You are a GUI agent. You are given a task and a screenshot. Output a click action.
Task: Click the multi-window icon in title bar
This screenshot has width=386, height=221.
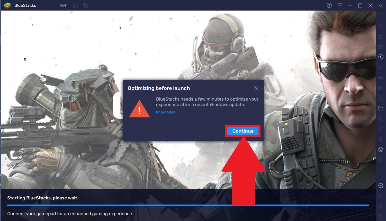coord(86,5)
